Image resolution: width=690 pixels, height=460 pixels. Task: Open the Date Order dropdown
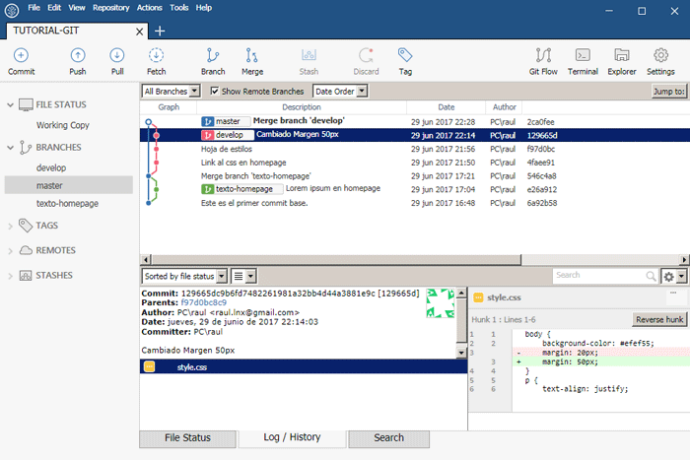(340, 92)
